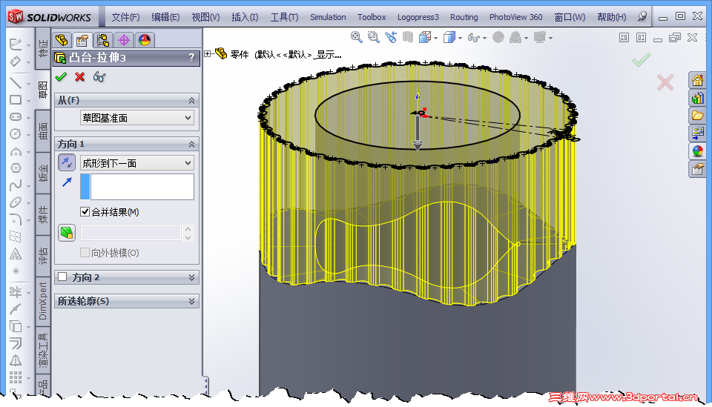Select the sketch Text tool
712x407 pixels.
16,254
